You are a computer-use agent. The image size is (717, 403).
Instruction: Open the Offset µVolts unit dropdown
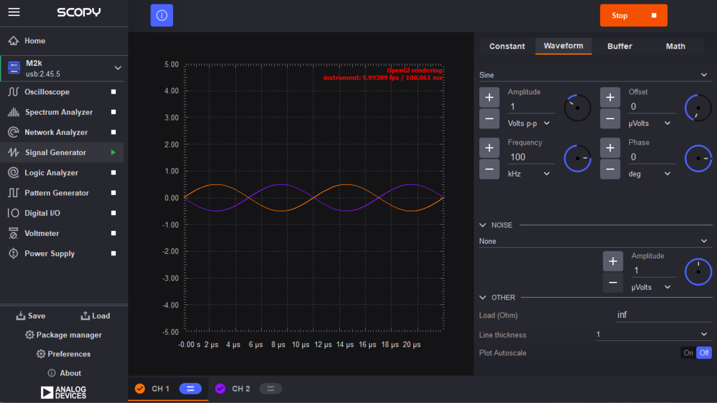(x=650, y=123)
